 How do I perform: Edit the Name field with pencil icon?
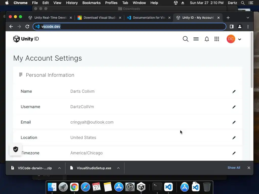(234, 91)
